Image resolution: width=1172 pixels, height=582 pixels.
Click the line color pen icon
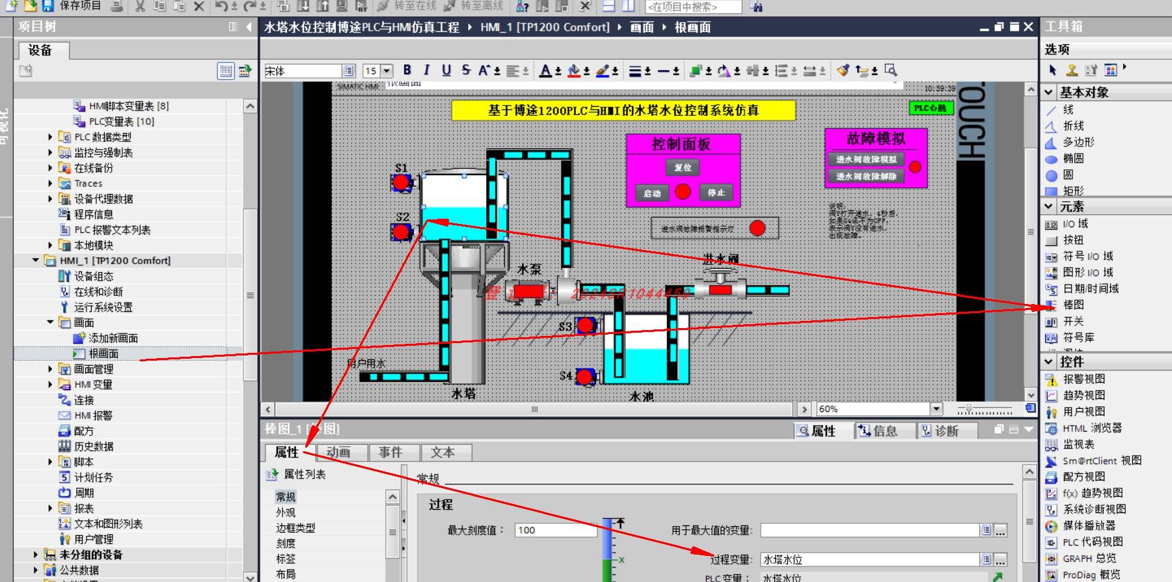pyautogui.click(x=603, y=70)
